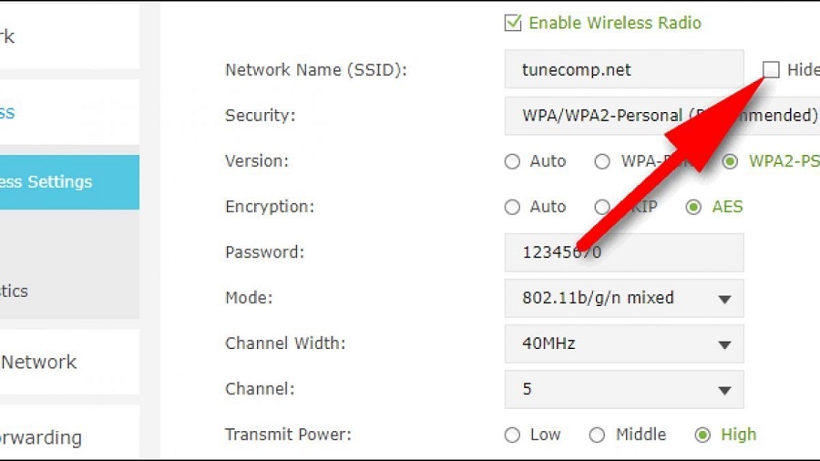Toggle the Enable Wireless Radio checkbox

click(x=513, y=23)
